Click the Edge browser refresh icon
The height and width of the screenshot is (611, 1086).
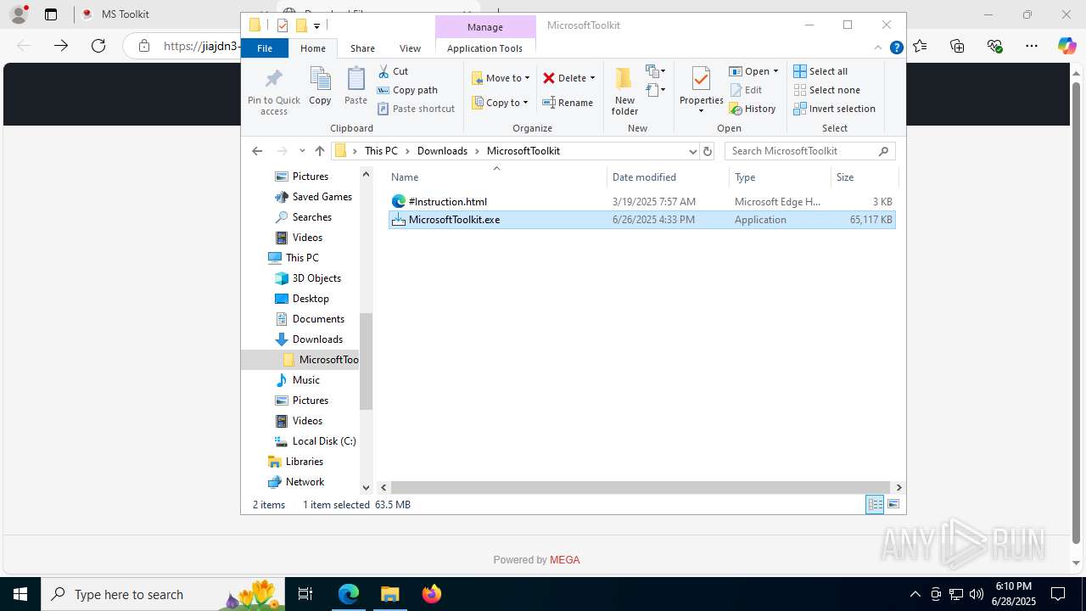pos(98,46)
